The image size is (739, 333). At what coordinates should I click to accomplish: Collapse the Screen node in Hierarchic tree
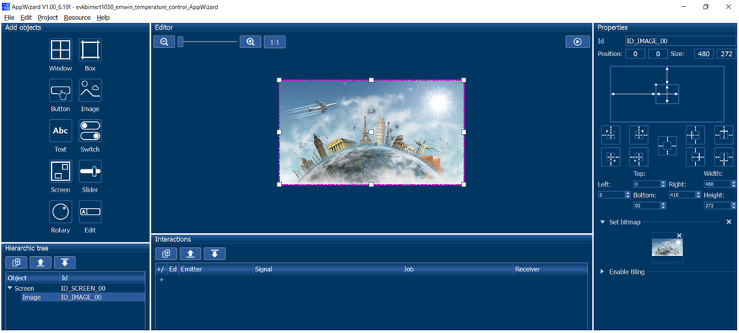tap(10, 288)
